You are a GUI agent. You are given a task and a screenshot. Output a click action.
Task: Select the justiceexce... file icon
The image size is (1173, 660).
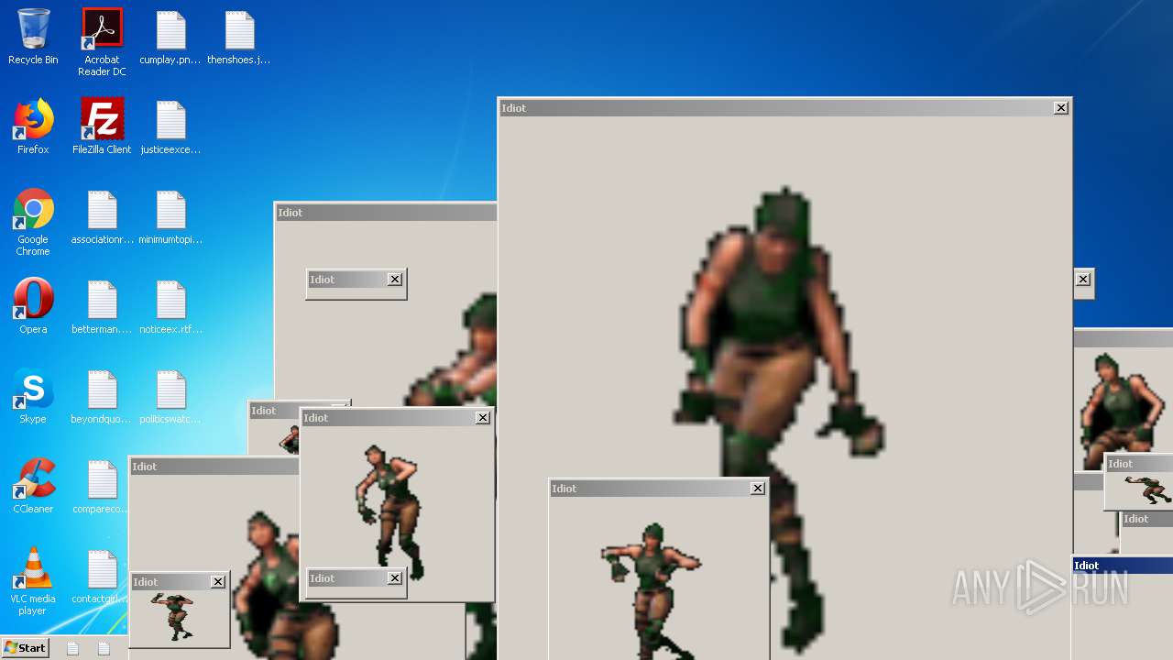pyautogui.click(x=170, y=126)
